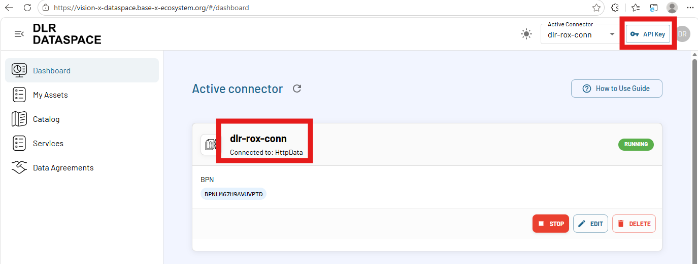Click the API Key button
The image size is (698, 264).
pyautogui.click(x=648, y=34)
